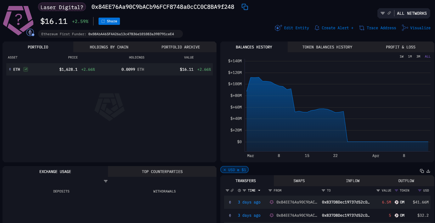Click the Ethereum icon in the 5 OM row
This screenshot has width=435, height=223.
pos(230,215)
